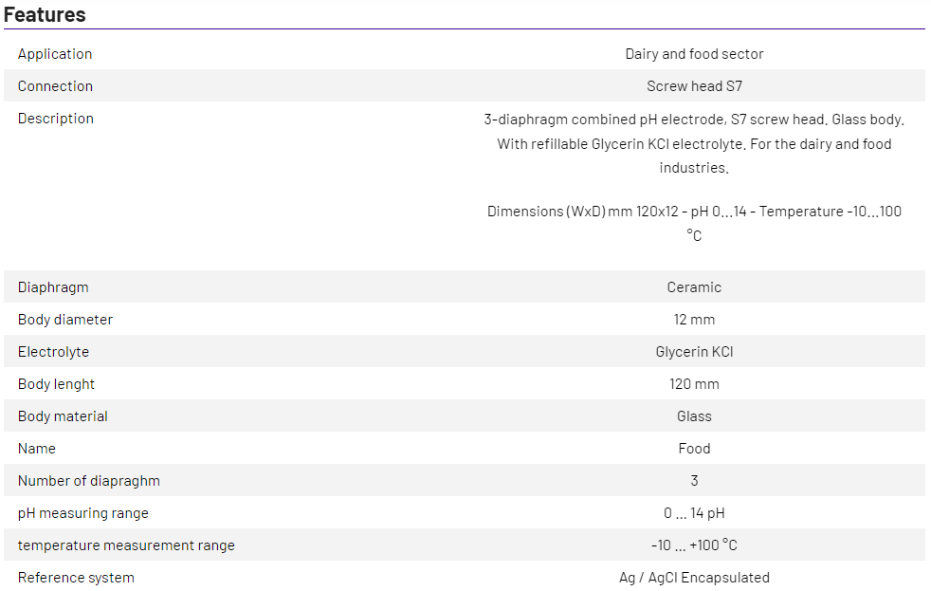The height and width of the screenshot is (591, 931).
Task: Click the "Dairy and food sector" value
Action: (x=694, y=54)
